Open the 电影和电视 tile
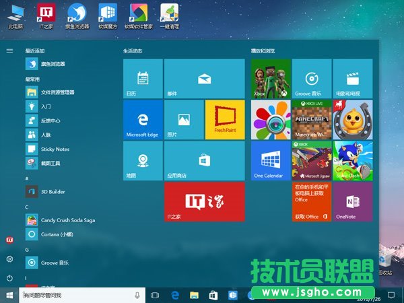 pos(353,79)
